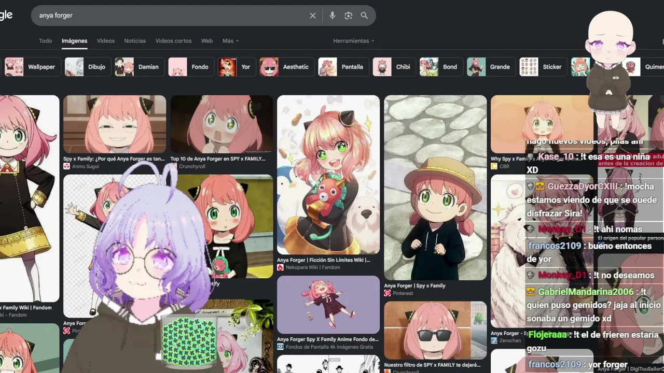Open Google Lens image search
The image size is (664, 373).
coord(349,16)
